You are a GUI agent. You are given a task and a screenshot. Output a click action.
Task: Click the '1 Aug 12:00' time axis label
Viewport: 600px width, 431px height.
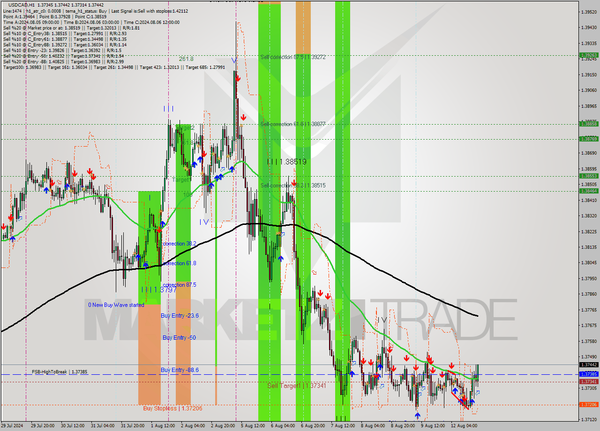click(x=163, y=426)
